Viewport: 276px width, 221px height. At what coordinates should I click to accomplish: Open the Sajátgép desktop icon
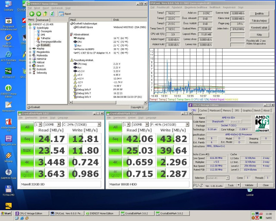tap(8, 6)
